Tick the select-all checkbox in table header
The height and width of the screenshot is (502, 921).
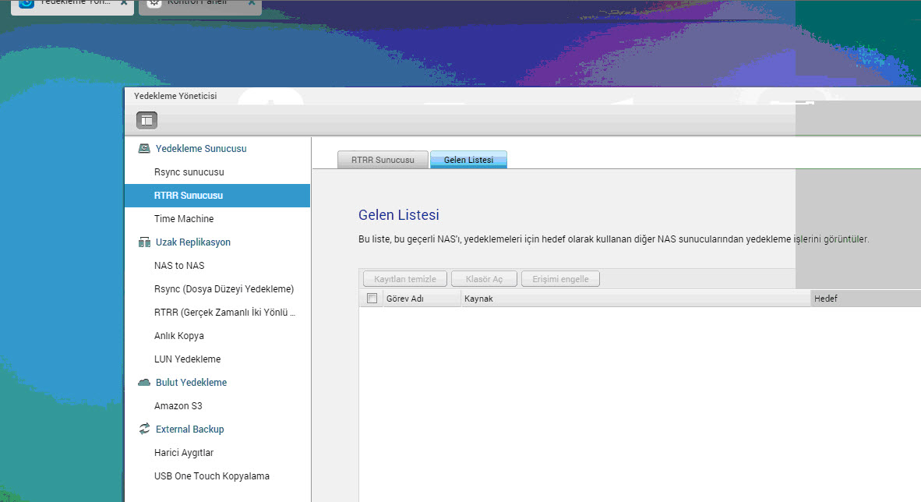pos(372,298)
